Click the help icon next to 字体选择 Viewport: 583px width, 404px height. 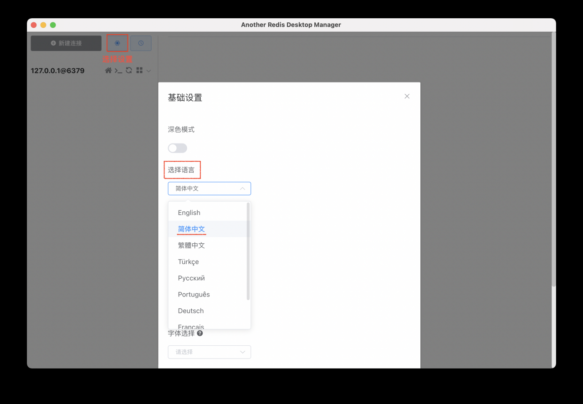199,333
